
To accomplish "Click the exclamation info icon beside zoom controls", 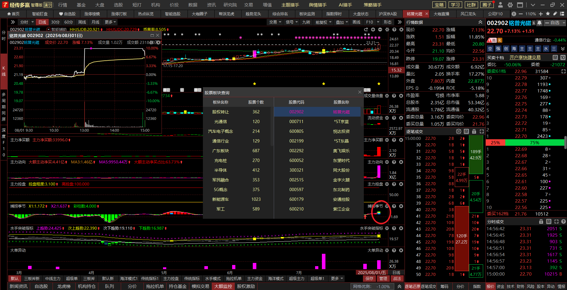I will click(x=514, y=14).
